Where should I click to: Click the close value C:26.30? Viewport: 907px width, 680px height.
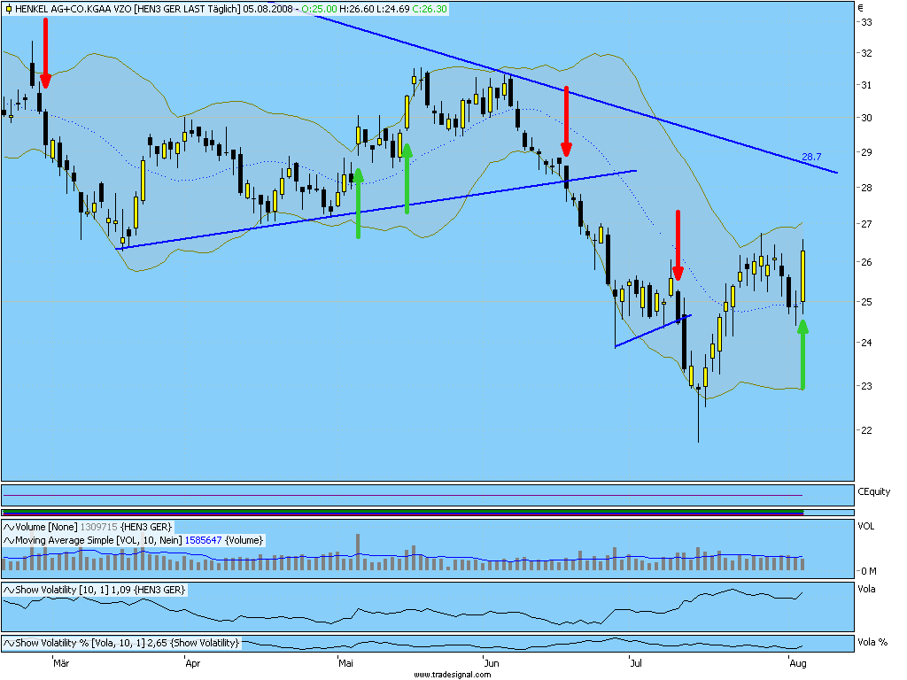pos(430,9)
